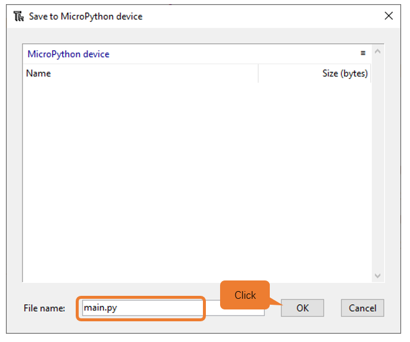Click the scrollbar up arrow

point(377,51)
